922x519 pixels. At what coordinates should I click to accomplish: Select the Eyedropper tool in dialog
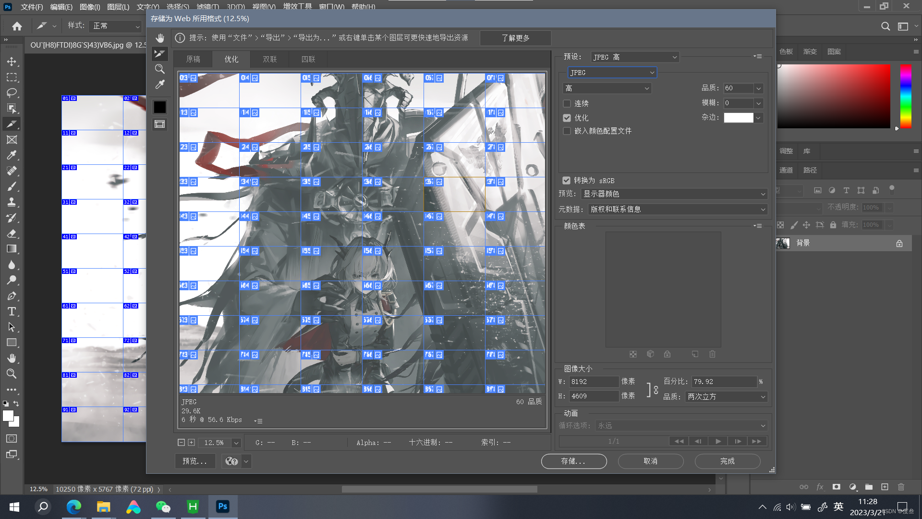[x=160, y=84]
